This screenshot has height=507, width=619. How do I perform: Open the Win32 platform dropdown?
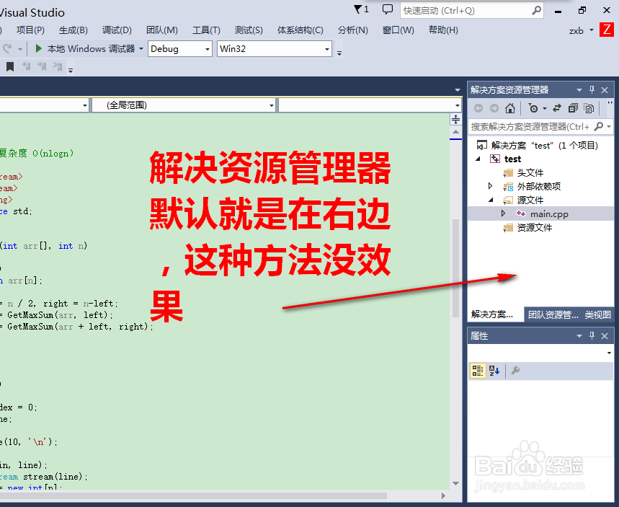tap(275, 48)
